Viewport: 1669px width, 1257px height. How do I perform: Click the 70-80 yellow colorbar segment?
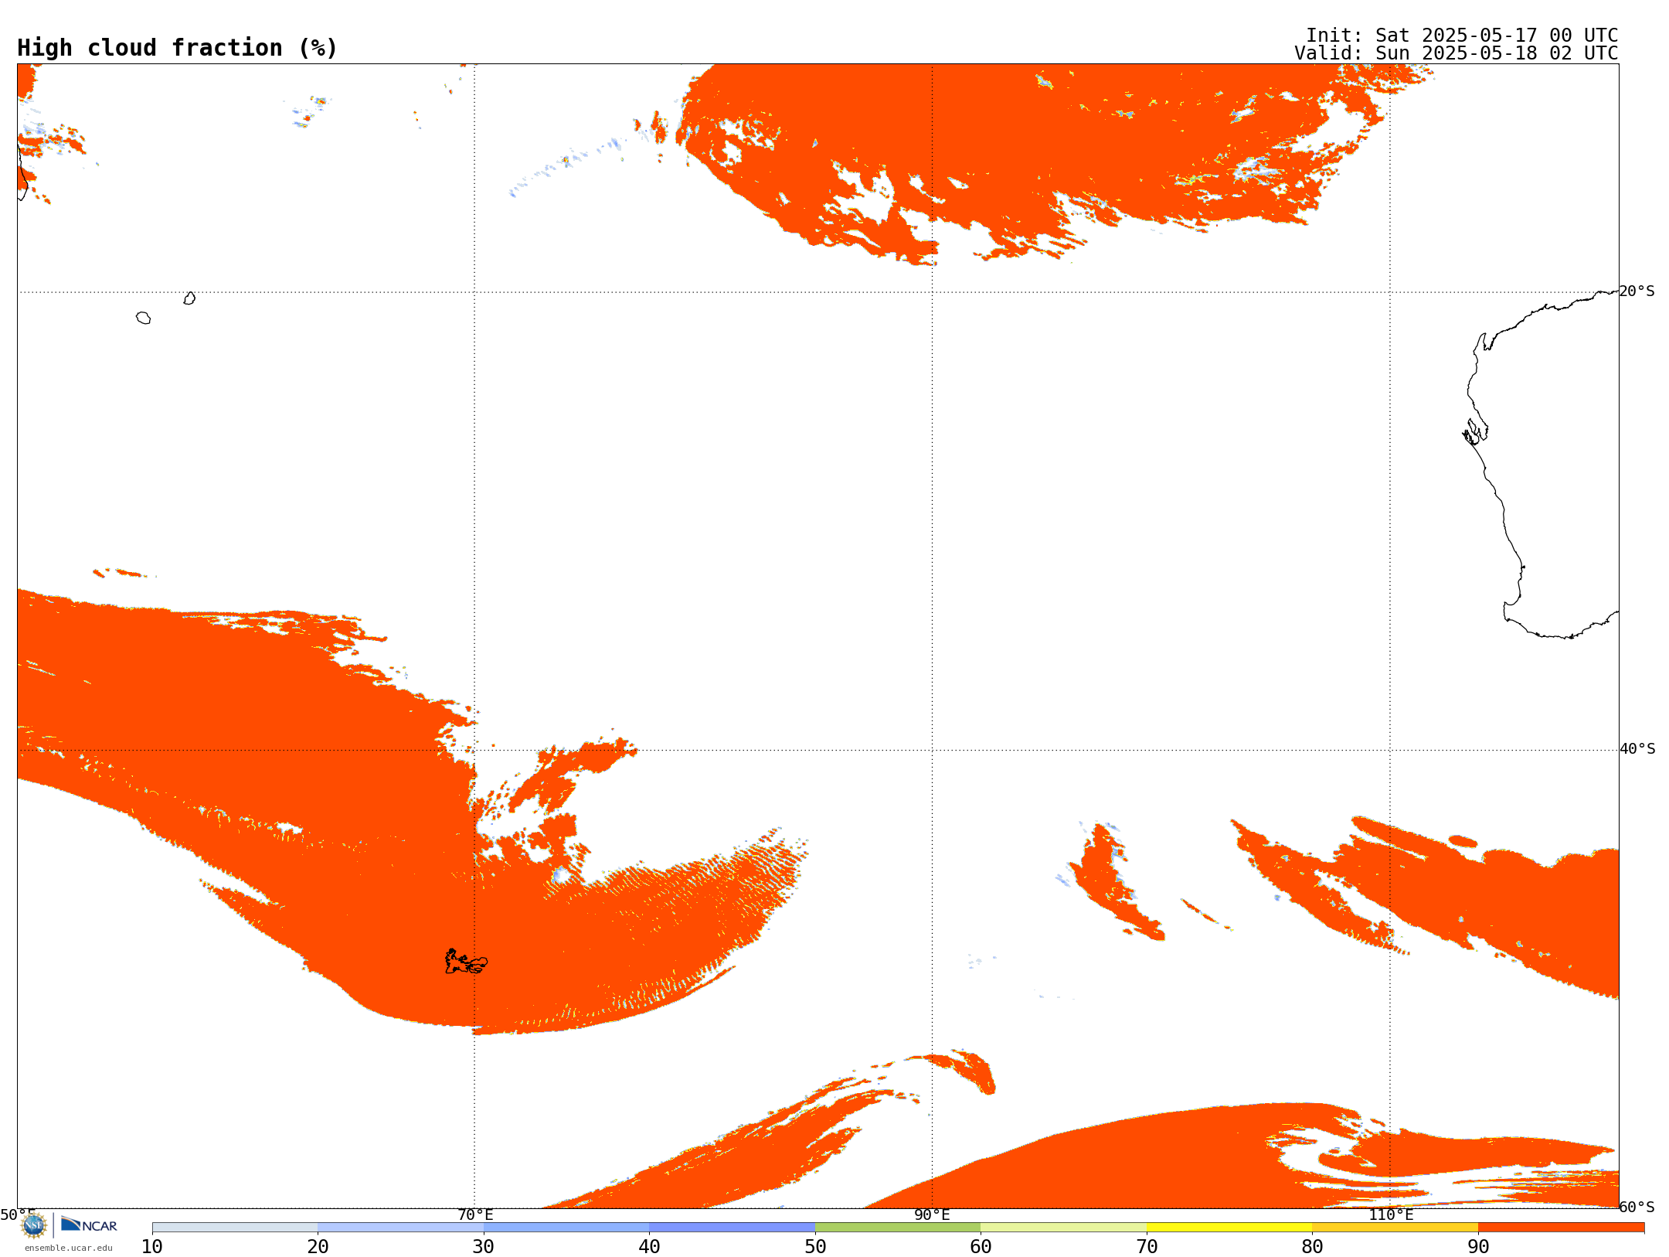click(1229, 1228)
